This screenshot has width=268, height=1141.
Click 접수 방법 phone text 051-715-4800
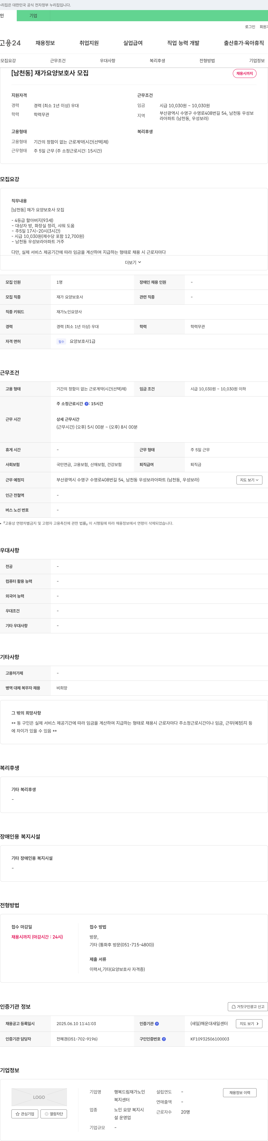137,945
